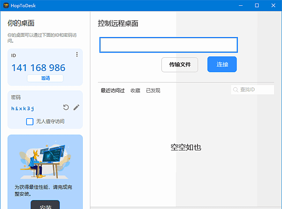This screenshot has width=282, height=209.
Task: Focus the remote desktop ID input field
Action: (x=169, y=45)
